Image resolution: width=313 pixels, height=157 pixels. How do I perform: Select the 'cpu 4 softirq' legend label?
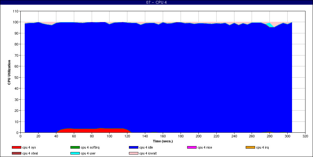tap(90, 147)
